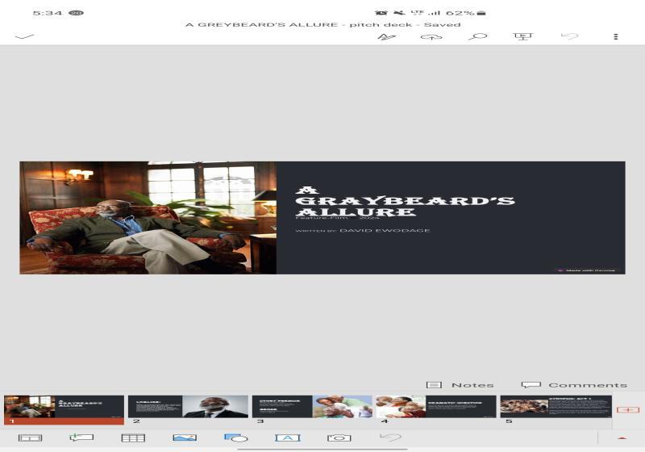Image resolution: width=645 pixels, height=452 pixels.
Task: Insert a text box
Action: [287, 437]
